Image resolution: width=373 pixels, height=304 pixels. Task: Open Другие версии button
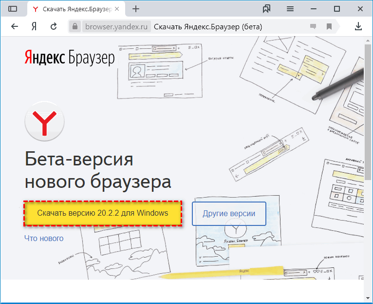click(x=229, y=213)
